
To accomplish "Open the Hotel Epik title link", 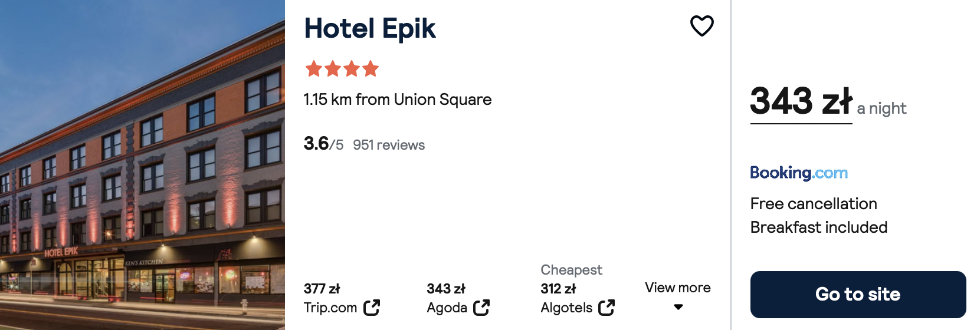I will click(x=370, y=28).
